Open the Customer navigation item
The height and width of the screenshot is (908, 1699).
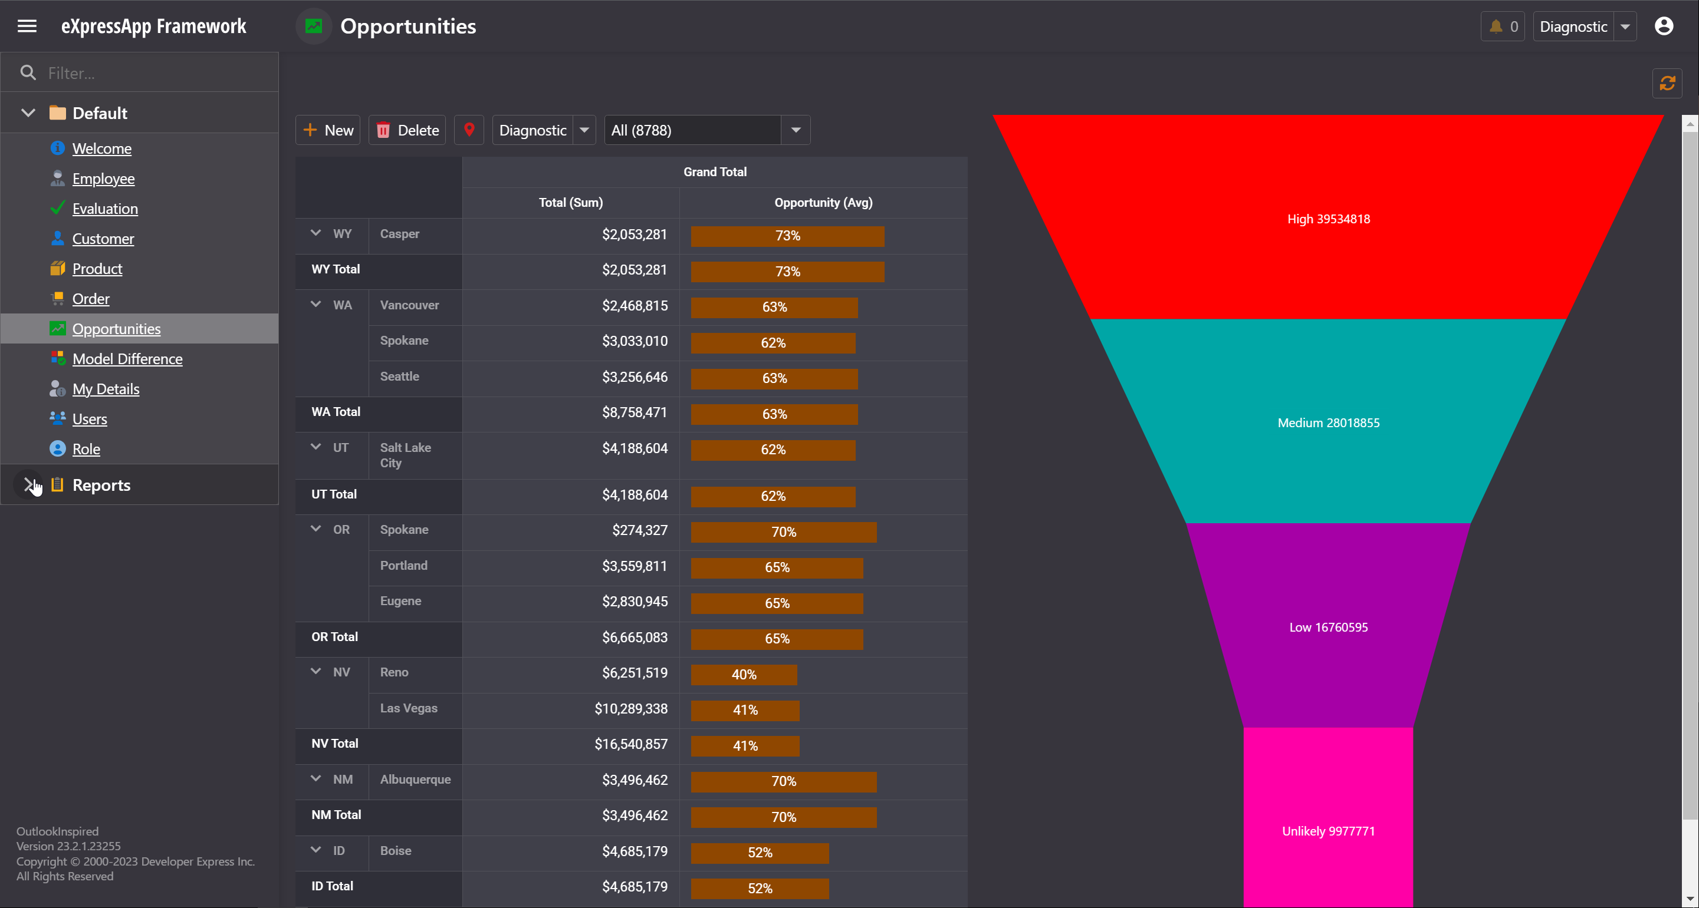103,239
